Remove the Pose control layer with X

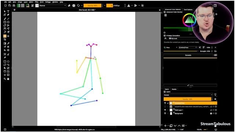216,47
